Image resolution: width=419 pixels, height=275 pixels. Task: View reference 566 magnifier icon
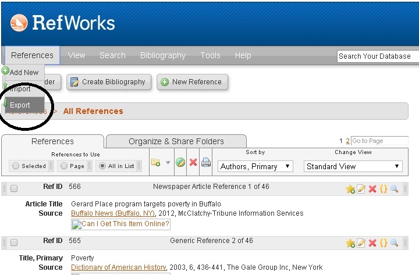pos(395,189)
